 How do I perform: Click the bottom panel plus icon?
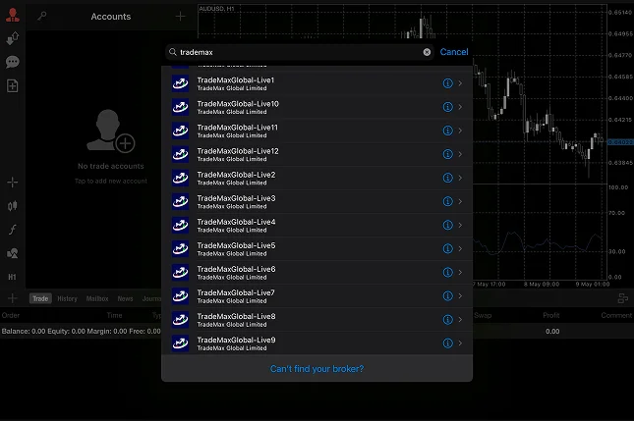click(13, 298)
